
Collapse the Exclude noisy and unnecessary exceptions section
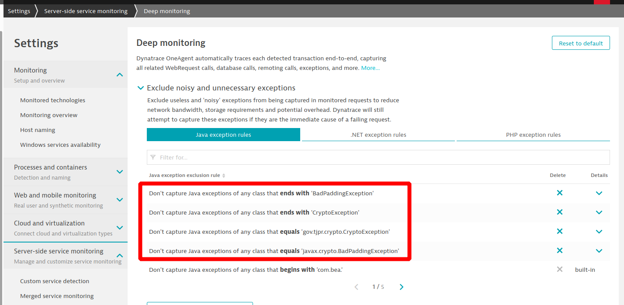point(141,88)
